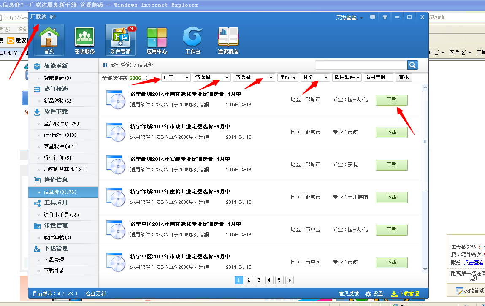485x306 pixels.
Task: Select 智能更新 (3) in sidebar
Action: (x=57, y=78)
